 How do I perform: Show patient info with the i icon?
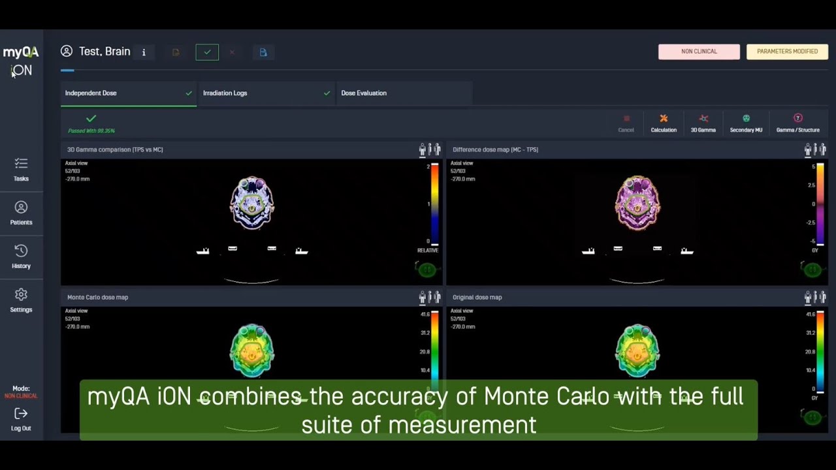[144, 52]
